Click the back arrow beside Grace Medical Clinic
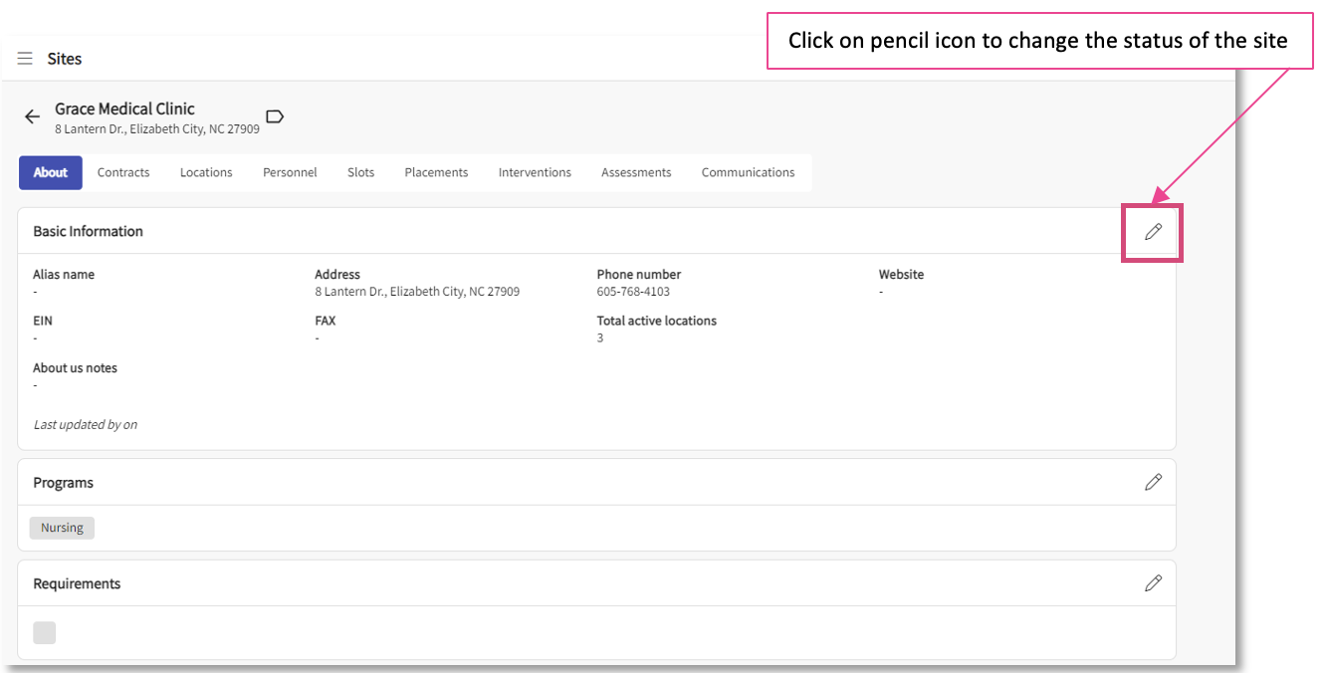Image resolution: width=1326 pixels, height=673 pixels. coord(32,117)
